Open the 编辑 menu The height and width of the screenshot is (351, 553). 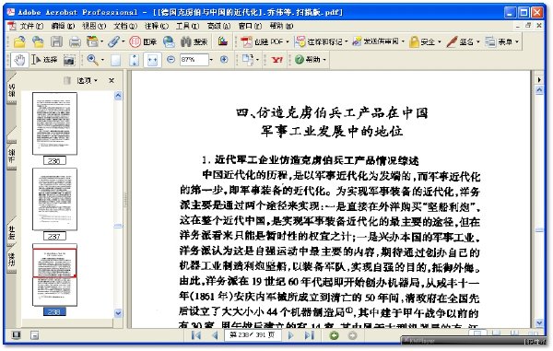[63, 26]
